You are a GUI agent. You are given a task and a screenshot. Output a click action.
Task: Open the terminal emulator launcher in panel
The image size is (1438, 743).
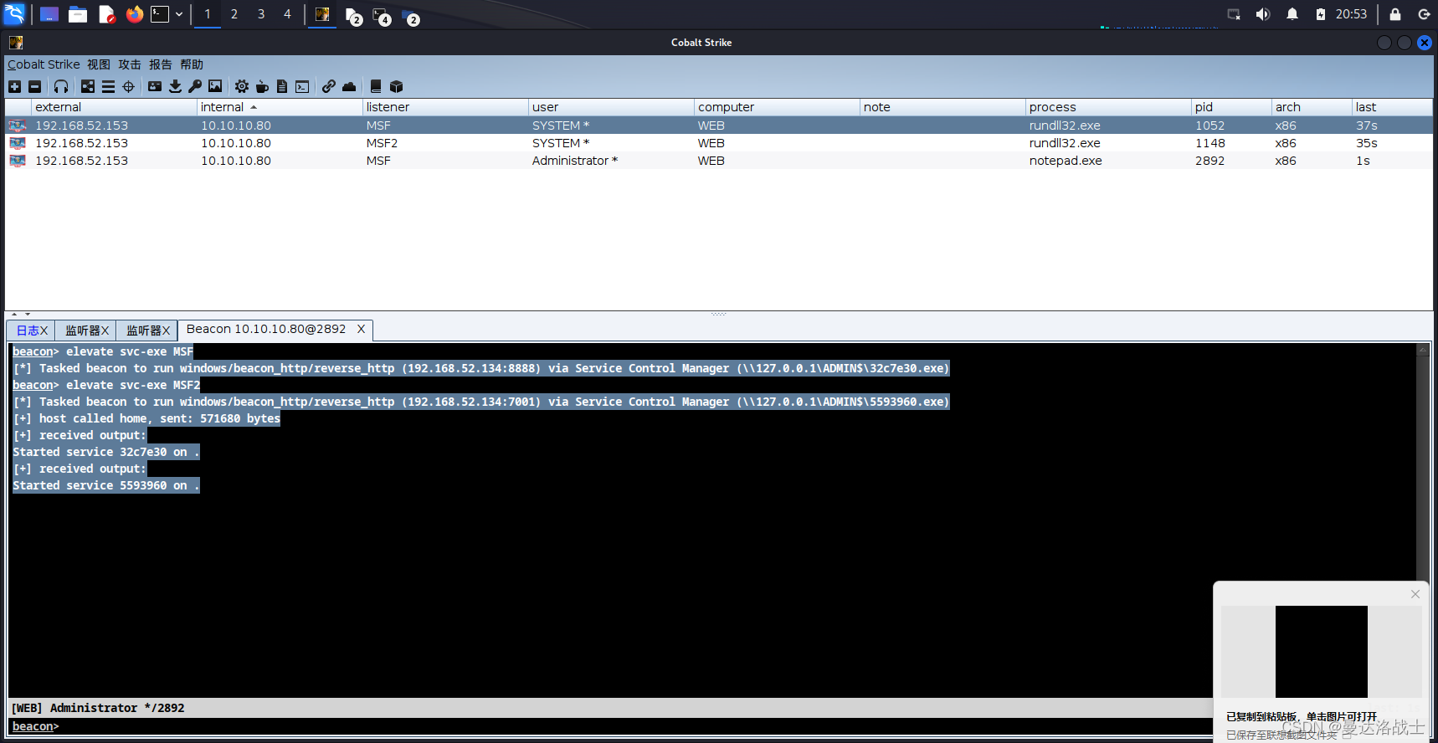(x=160, y=14)
